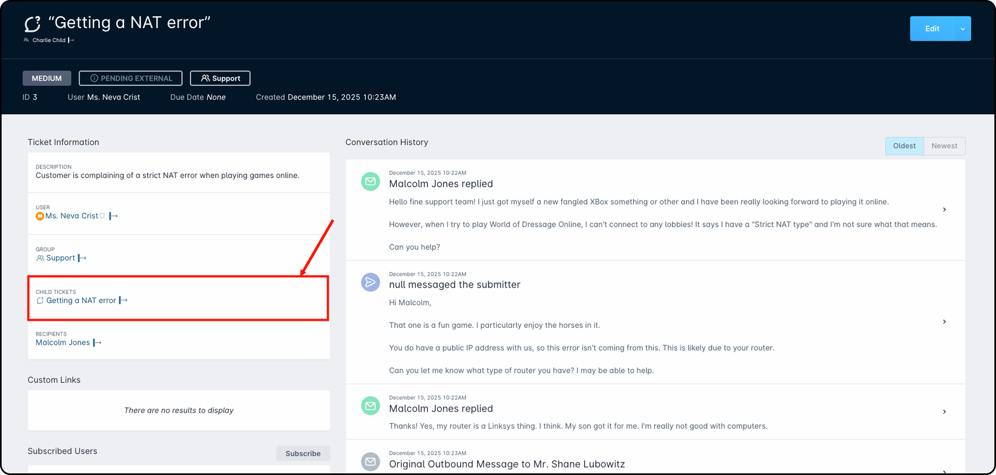This screenshot has height=475, width=996.
Task: Click the page title "Getting a NAT error"
Action: pyautogui.click(x=129, y=23)
